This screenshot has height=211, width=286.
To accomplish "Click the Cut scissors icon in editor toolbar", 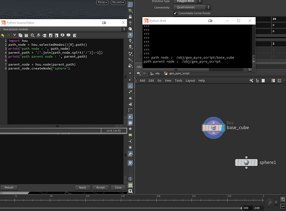I will [x=15, y=35].
